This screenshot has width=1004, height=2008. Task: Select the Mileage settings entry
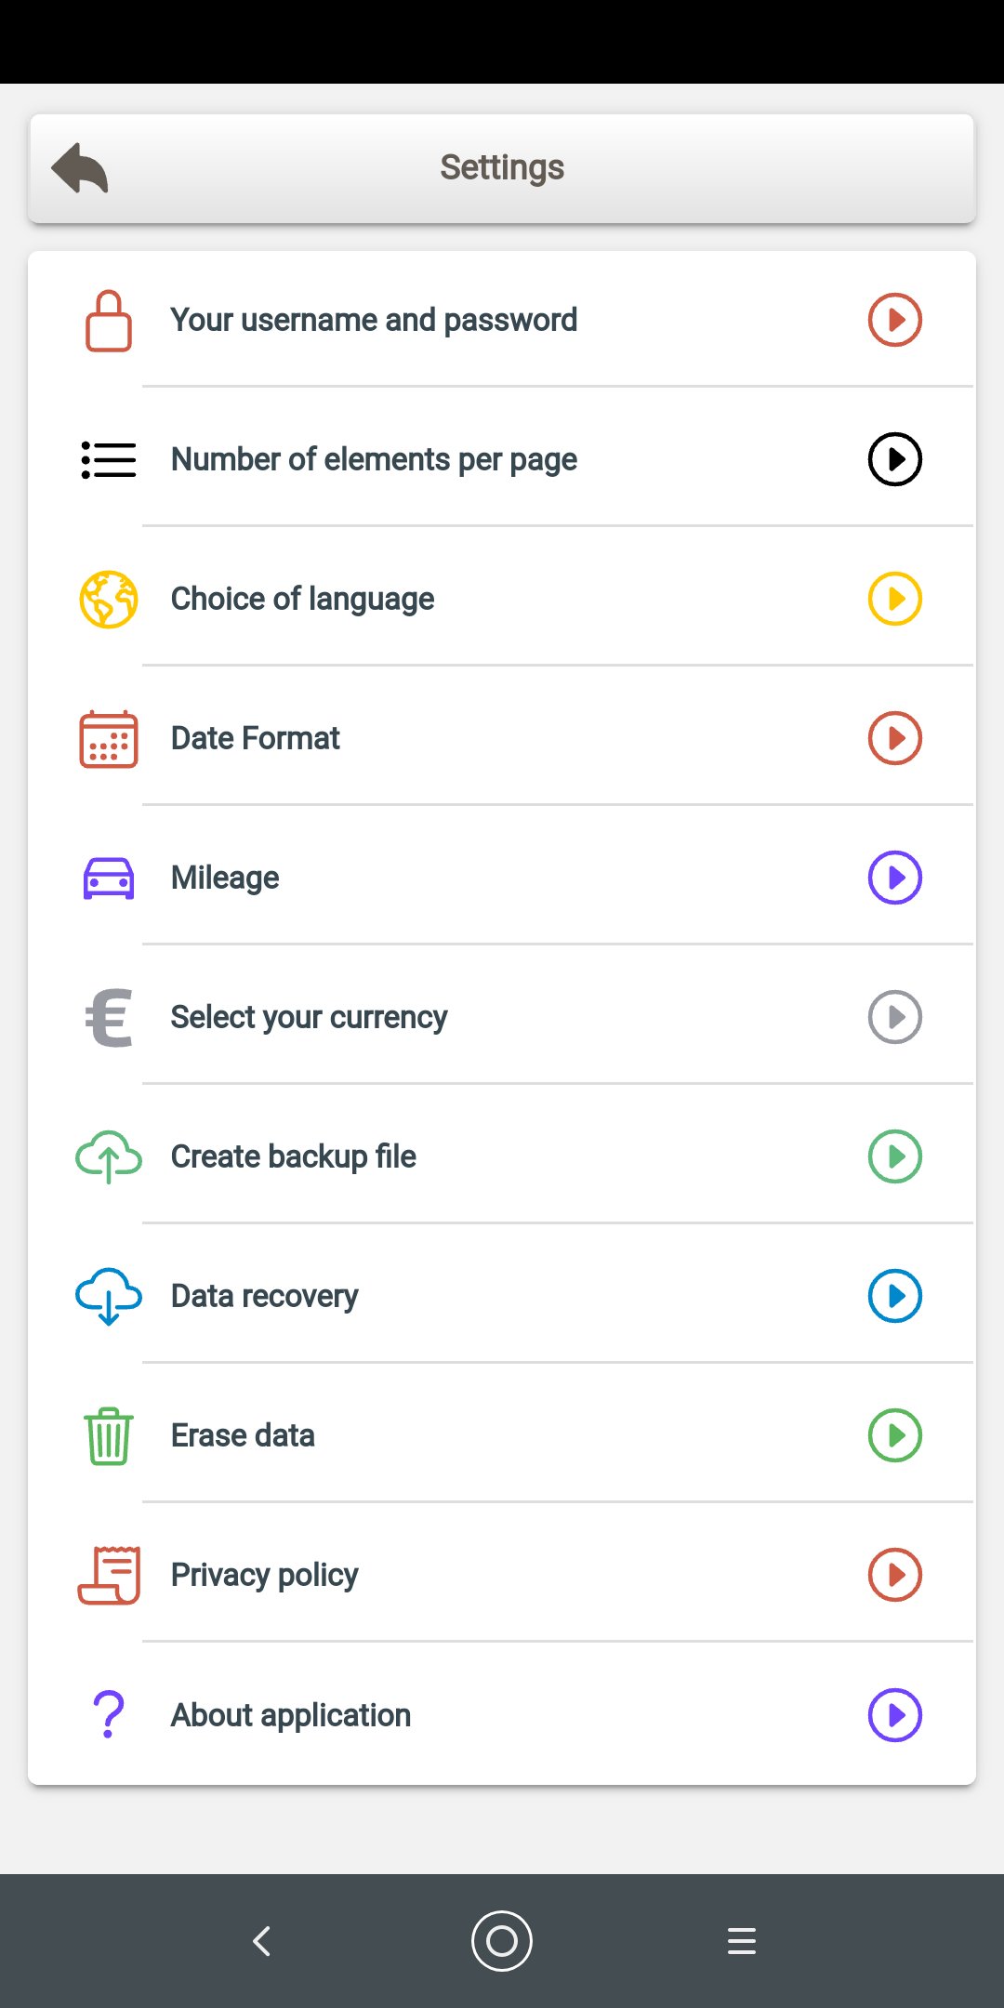coord(225,878)
